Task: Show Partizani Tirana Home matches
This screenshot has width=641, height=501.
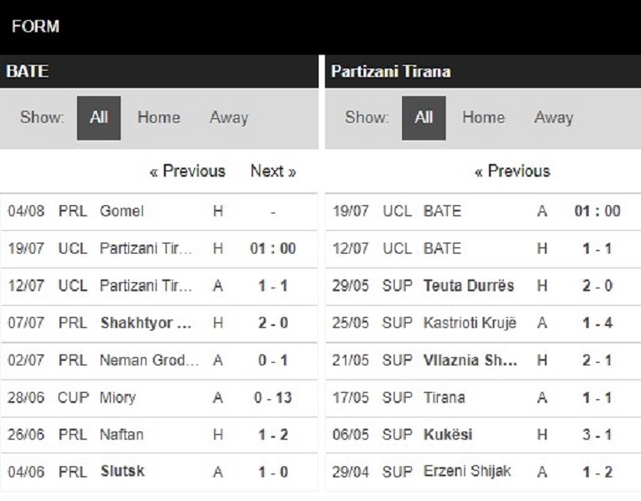Action: (x=483, y=118)
